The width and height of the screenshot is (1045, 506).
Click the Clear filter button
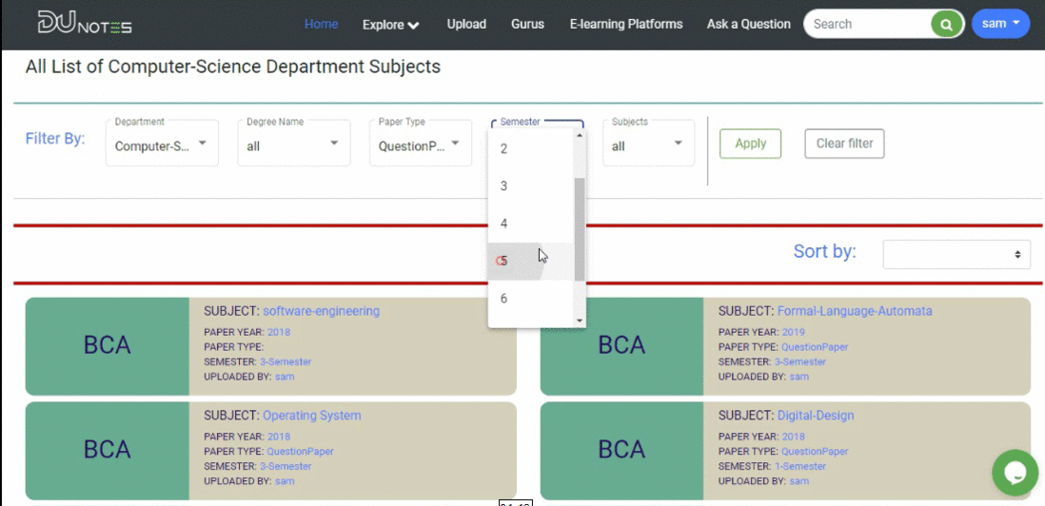pos(844,144)
